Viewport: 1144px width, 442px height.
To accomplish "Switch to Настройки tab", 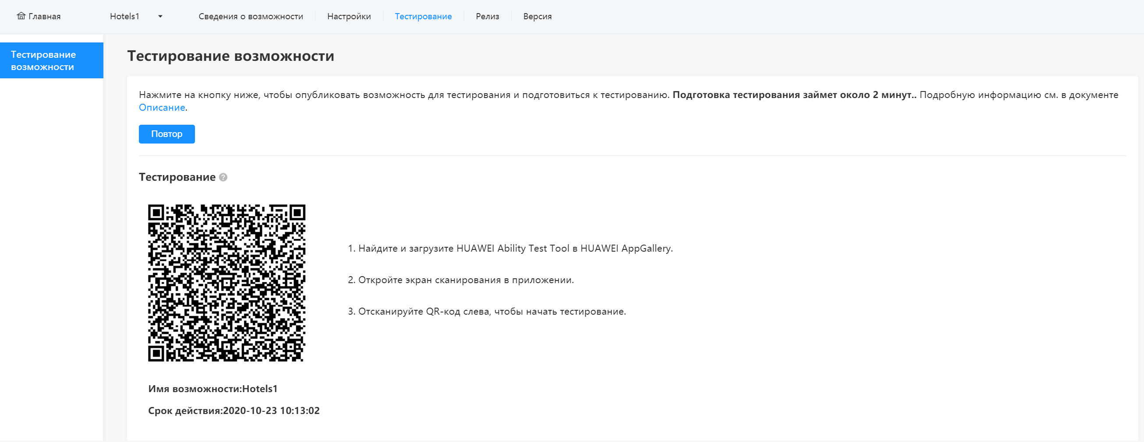I will pyautogui.click(x=349, y=17).
